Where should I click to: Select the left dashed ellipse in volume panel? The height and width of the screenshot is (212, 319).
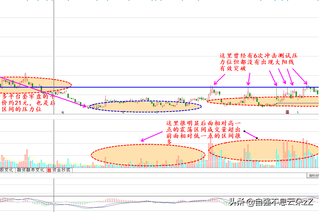coord(148,155)
